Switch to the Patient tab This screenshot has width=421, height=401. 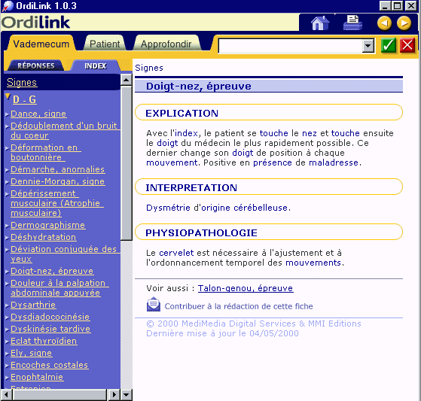pyautogui.click(x=105, y=44)
